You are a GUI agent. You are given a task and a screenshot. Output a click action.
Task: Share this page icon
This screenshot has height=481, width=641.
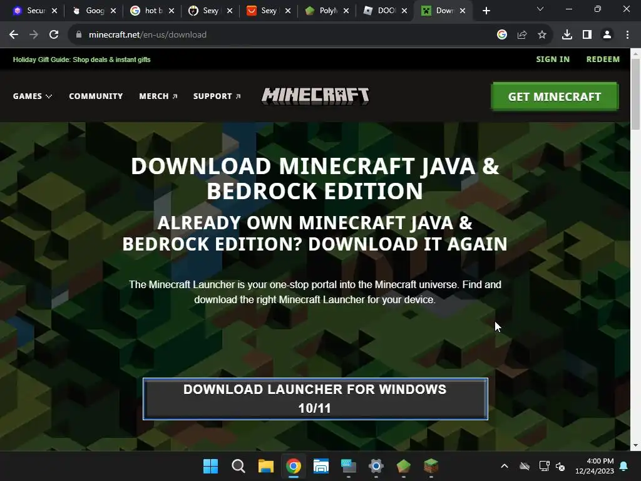tap(522, 35)
